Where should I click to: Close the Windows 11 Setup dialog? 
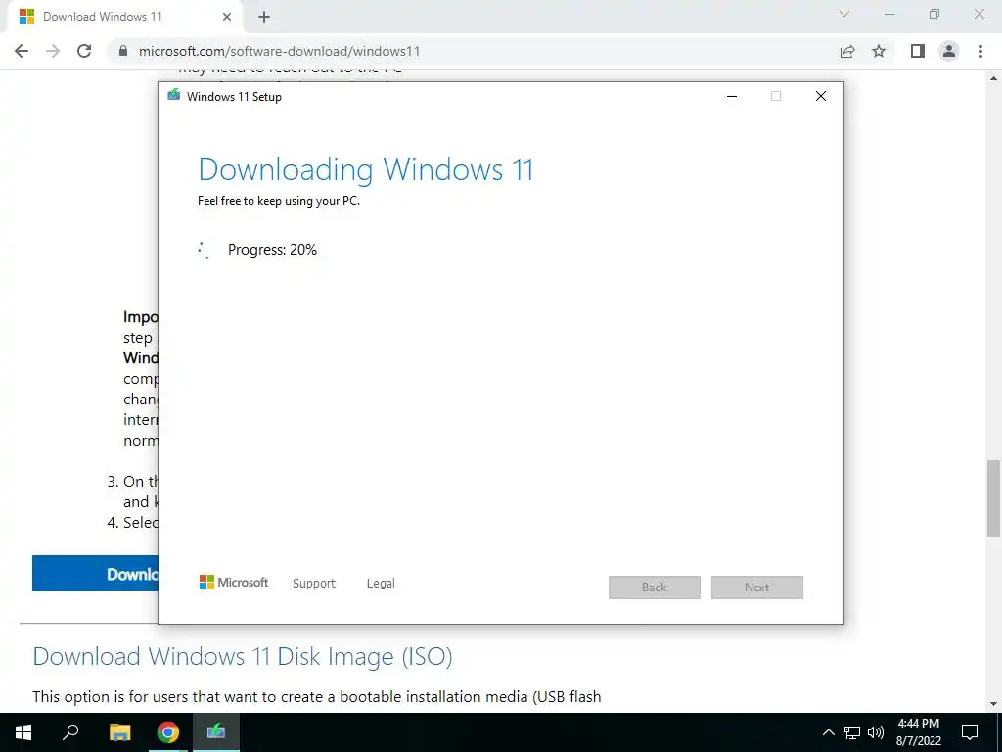(x=821, y=96)
